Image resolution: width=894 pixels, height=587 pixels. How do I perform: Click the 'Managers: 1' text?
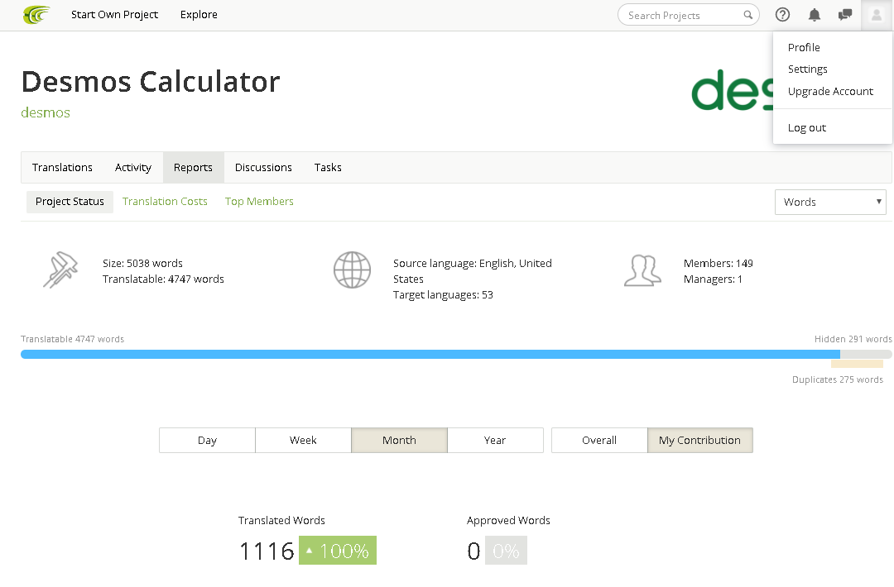713,279
